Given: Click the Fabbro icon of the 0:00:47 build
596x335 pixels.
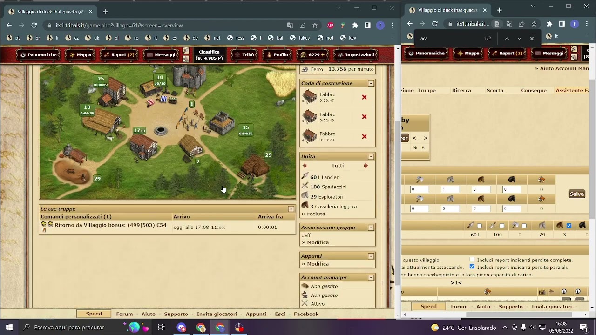Looking at the screenshot, I should pos(309,97).
